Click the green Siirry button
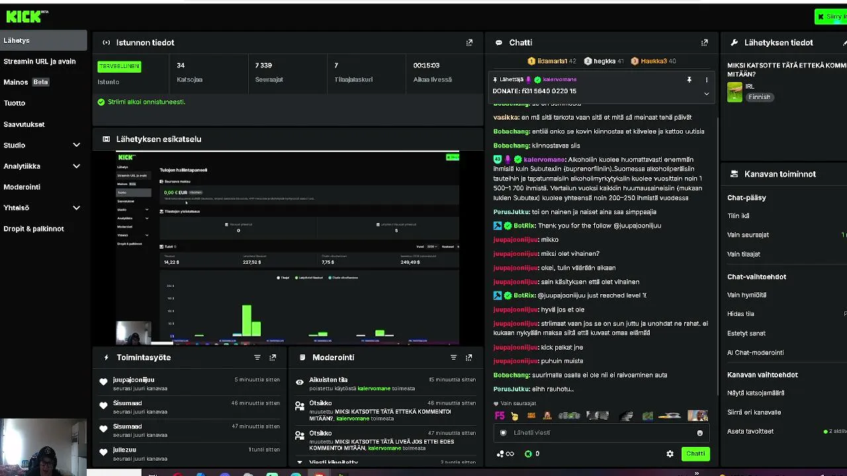Screen dimensions: 847x476 831,17
